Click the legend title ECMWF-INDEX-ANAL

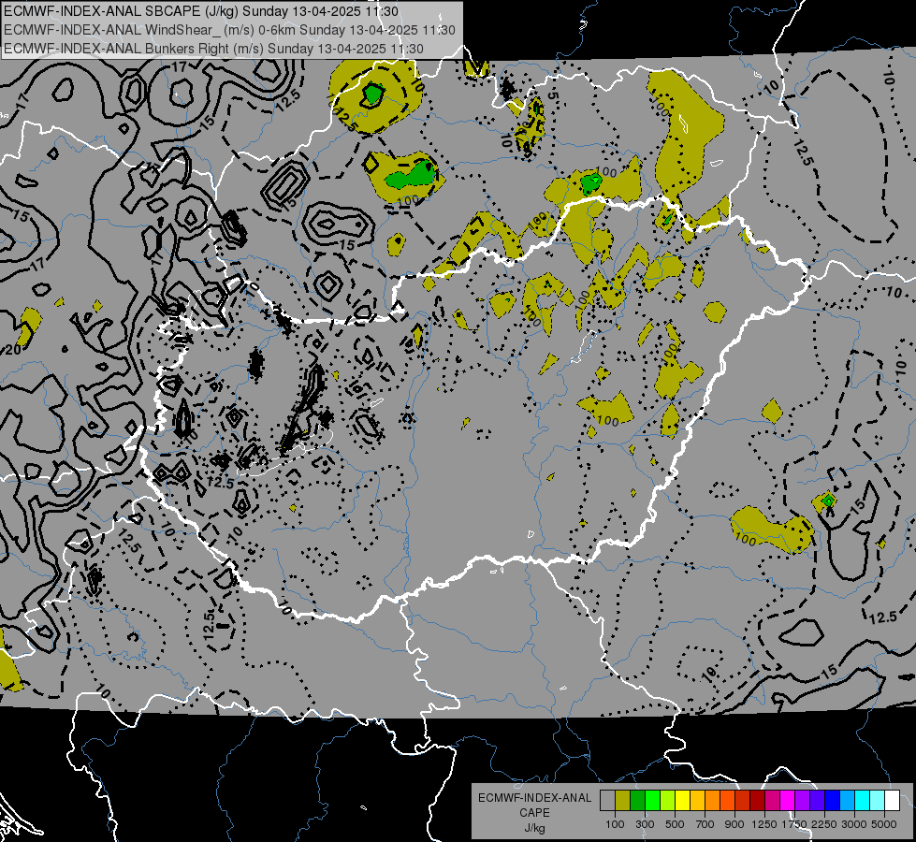coord(534,798)
